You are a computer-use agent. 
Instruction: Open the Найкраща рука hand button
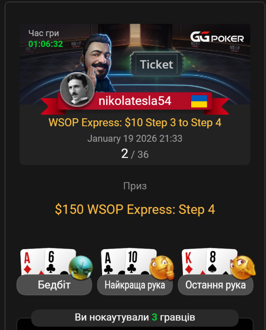click(135, 285)
